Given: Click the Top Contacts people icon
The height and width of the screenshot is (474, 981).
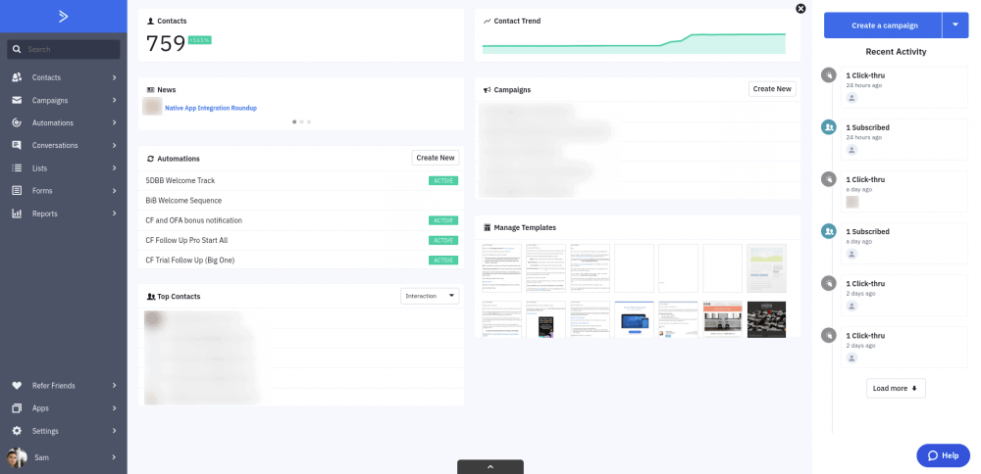Looking at the screenshot, I should click(151, 297).
